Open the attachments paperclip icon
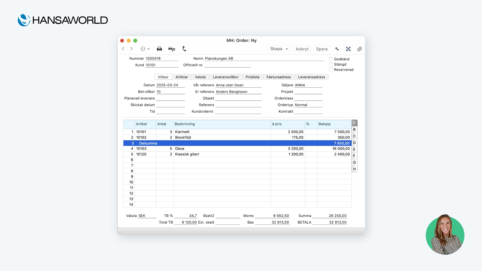The image size is (482, 271). (x=359, y=49)
